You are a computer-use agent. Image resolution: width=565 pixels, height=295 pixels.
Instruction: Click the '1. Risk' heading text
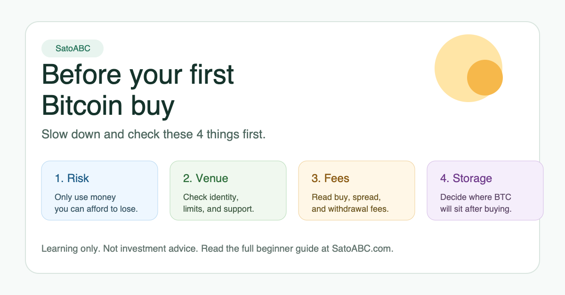[72, 178]
